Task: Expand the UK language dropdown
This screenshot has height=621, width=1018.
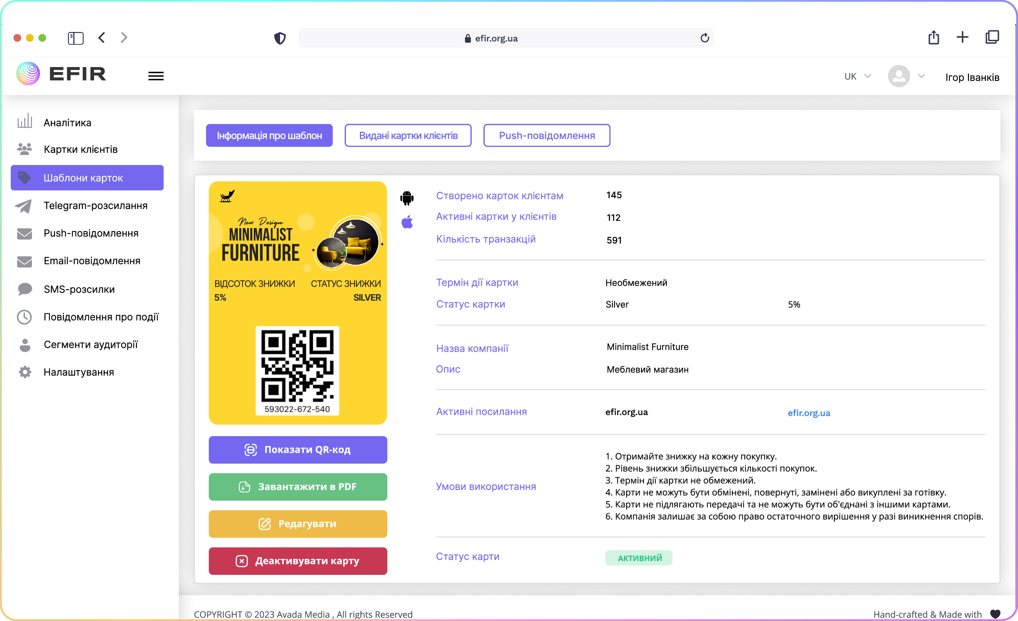Action: point(858,76)
